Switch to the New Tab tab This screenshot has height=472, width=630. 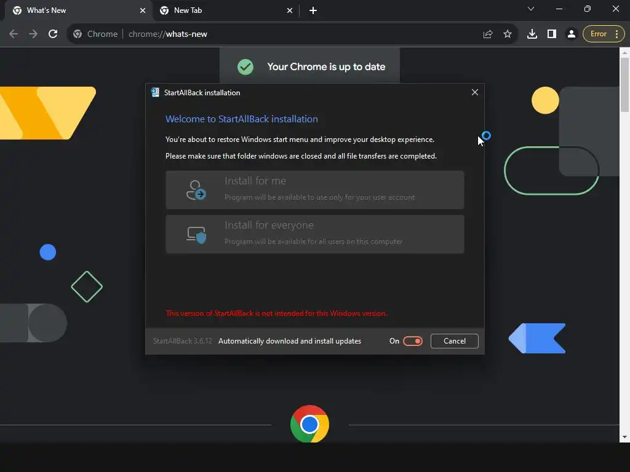point(225,10)
